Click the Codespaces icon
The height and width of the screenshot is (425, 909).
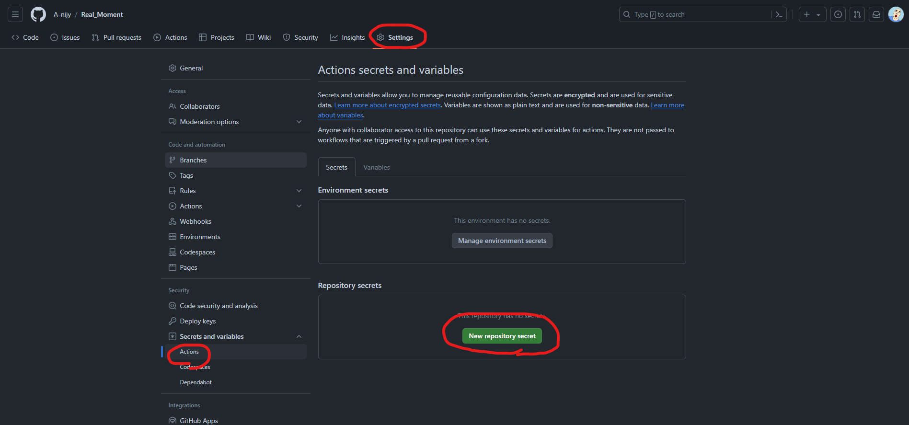173,252
